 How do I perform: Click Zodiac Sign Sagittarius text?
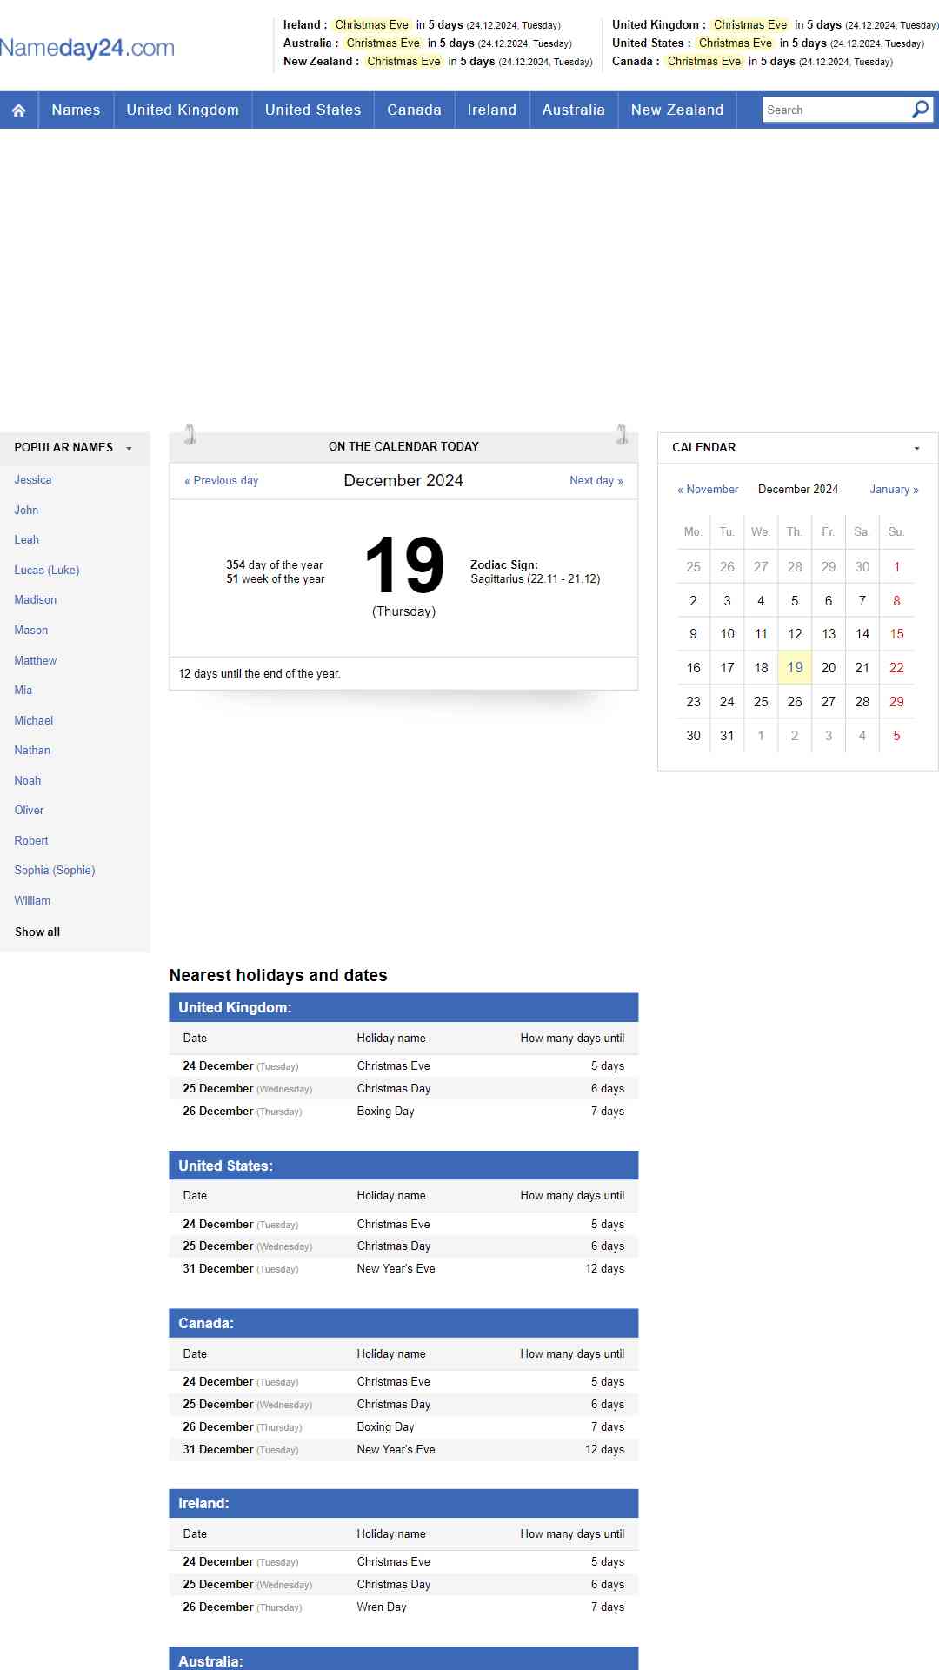[536, 572]
